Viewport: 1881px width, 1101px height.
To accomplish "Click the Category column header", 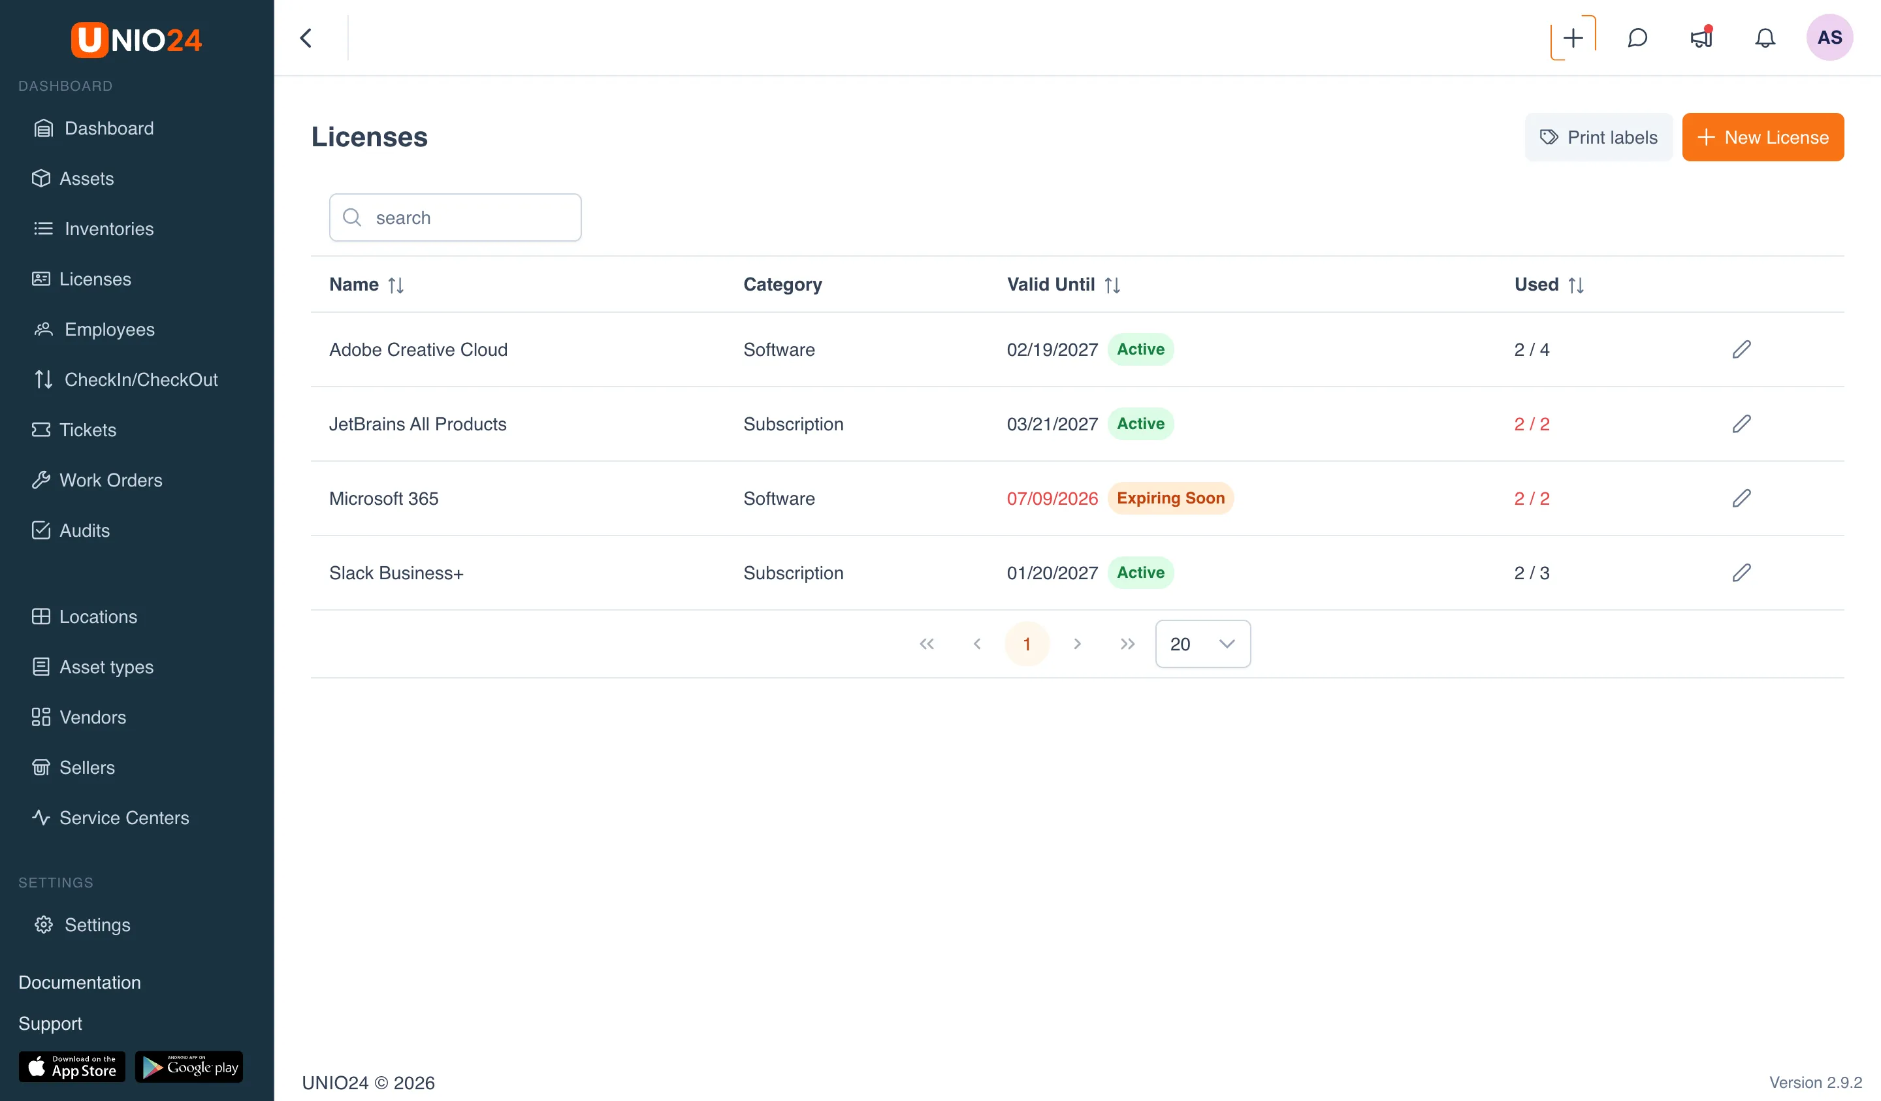I will (x=782, y=285).
